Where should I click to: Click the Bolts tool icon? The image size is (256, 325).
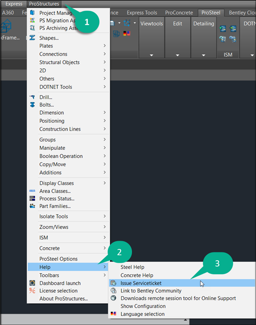[x=32, y=104]
